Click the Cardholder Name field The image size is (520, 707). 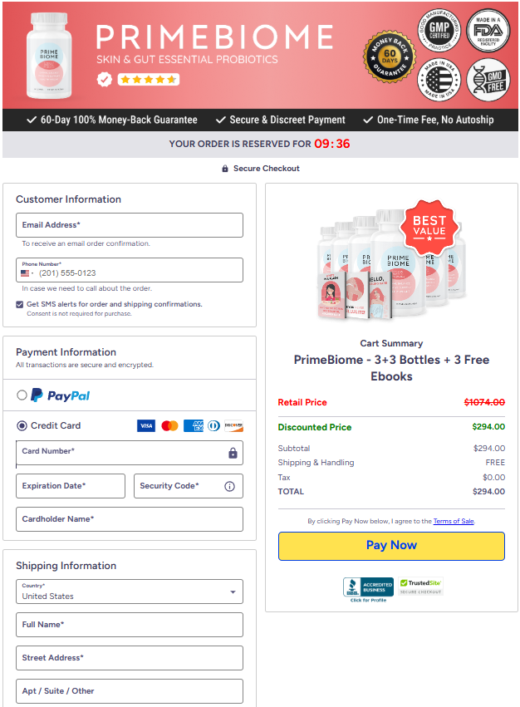(x=130, y=519)
